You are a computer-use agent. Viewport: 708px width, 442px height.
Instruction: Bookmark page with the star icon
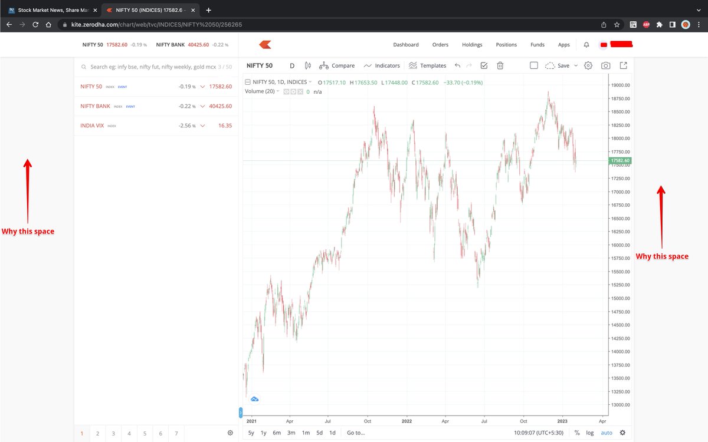[617, 25]
